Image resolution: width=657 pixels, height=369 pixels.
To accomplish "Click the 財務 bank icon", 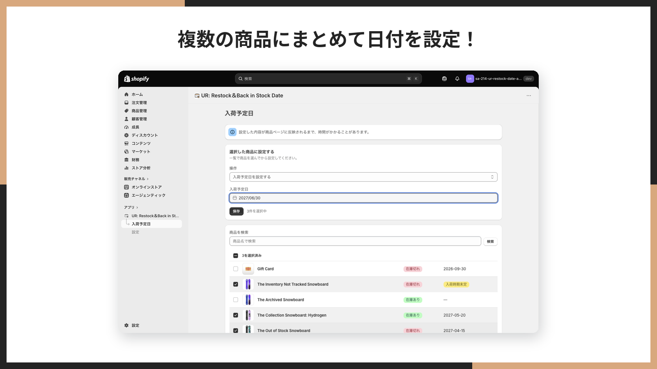I will [x=126, y=160].
